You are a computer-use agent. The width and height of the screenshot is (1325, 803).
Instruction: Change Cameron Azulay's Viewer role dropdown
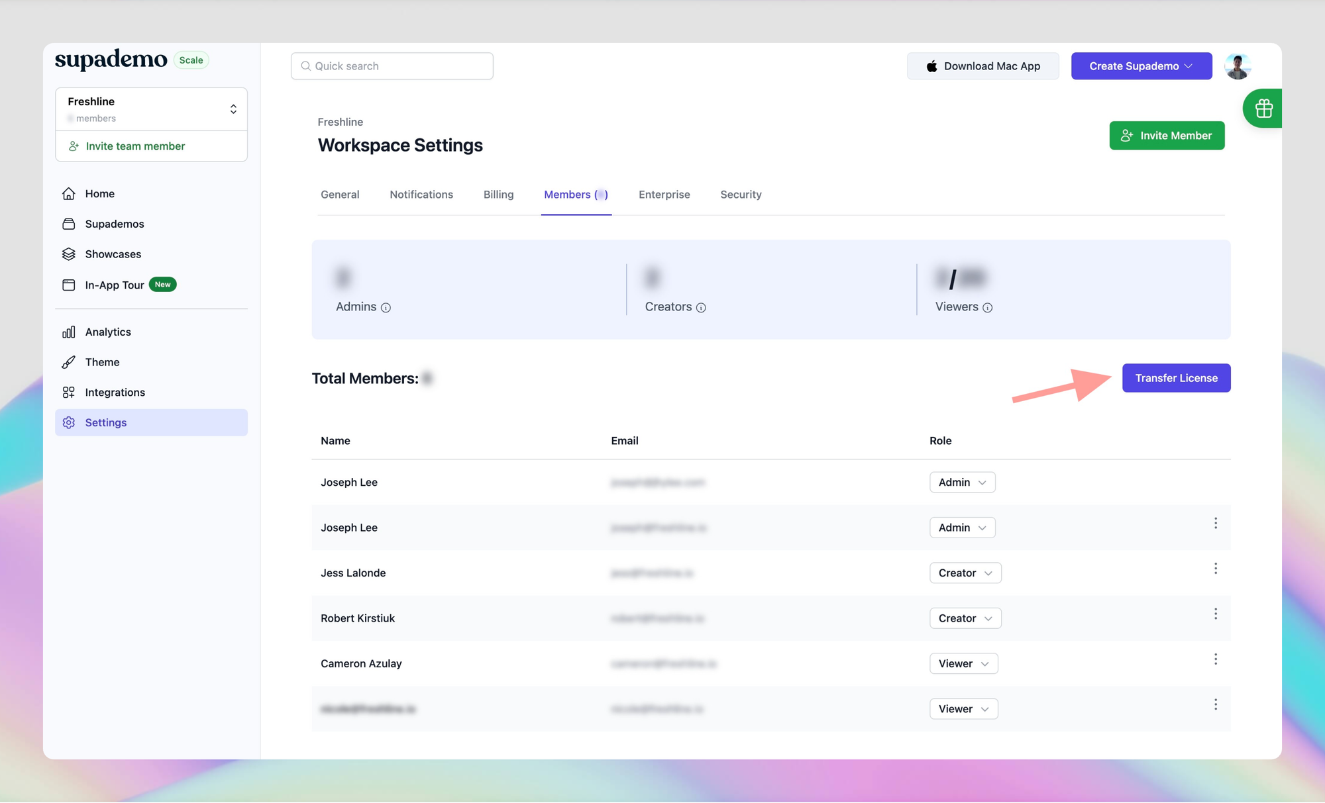pyautogui.click(x=963, y=663)
